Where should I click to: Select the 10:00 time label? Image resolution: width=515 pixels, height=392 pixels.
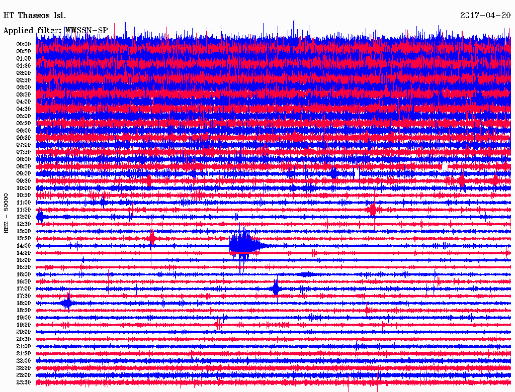pyautogui.click(x=23, y=188)
